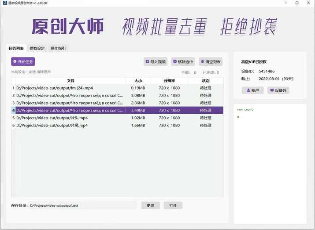Image resolution: width=315 pixels, height=230 pixels.
Task: Click expiry date 2022-08-01 text
Action: (x=269, y=79)
